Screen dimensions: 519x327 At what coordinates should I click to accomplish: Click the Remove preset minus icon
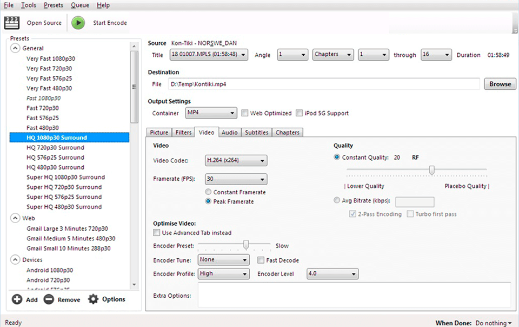click(x=49, y=299)
